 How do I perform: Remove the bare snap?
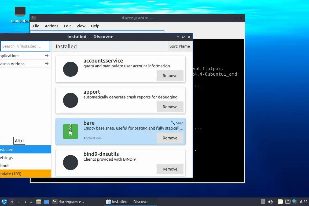click(x=170, y=138)
